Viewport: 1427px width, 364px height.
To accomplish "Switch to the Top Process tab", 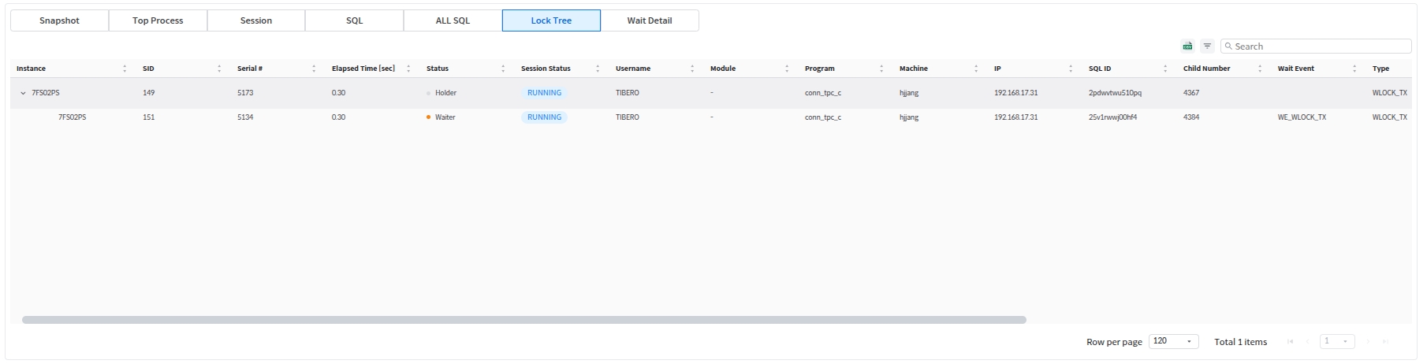I will (x=158, y=20).
